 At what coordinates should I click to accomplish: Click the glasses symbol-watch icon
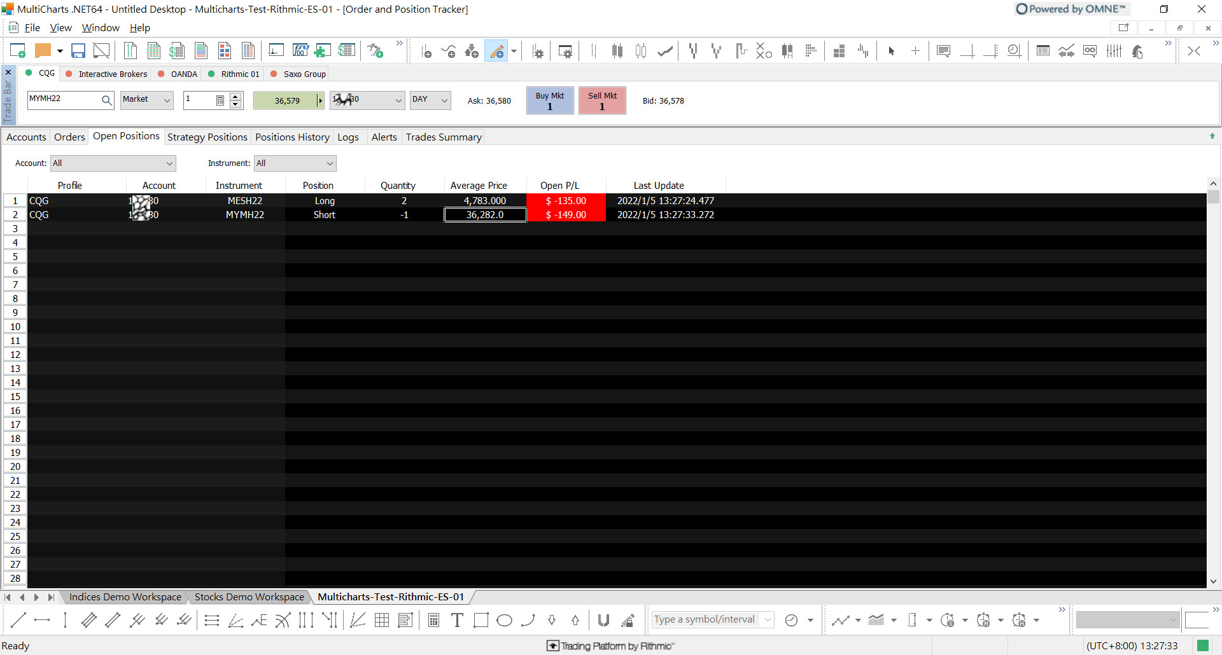pyautogui.click(x=1090, y=51)
